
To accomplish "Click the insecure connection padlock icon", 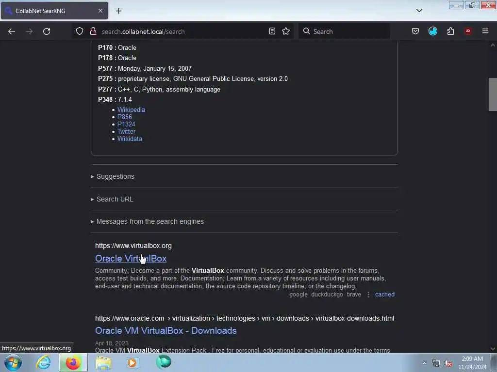I will 93,31.
